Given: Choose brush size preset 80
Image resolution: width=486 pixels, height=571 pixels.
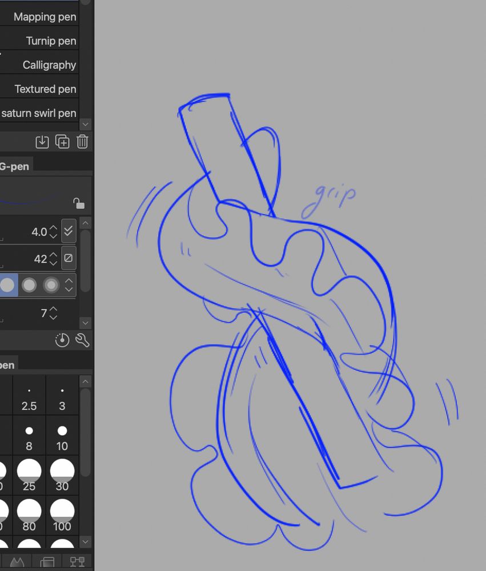Looking at the screenshot, I should 29,516.
